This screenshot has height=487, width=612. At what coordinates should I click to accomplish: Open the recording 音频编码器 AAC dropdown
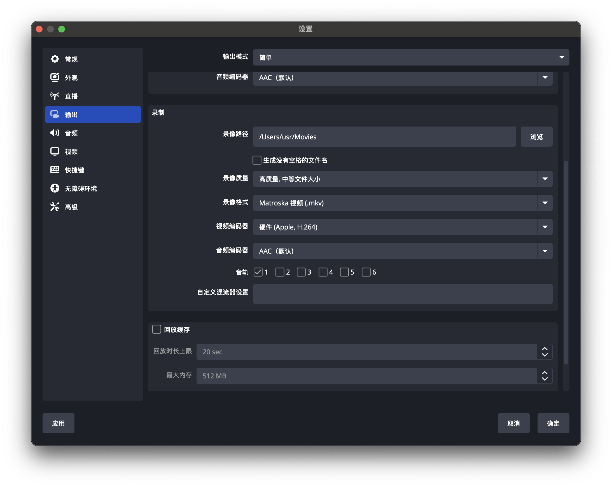403,251
